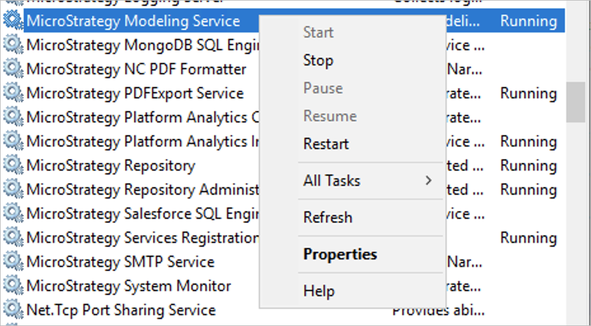Select NC PDF Formatter service gear icon

[13, 69]
